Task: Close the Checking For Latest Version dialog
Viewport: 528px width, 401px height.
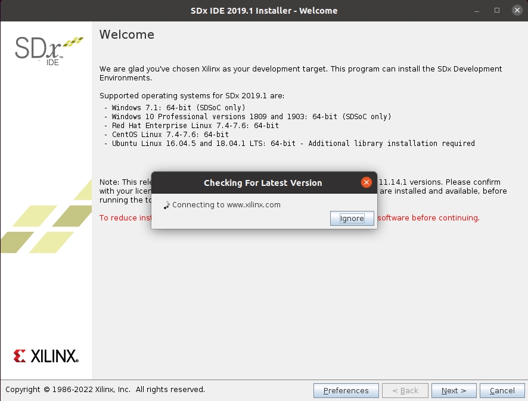Action: (367, 182)
